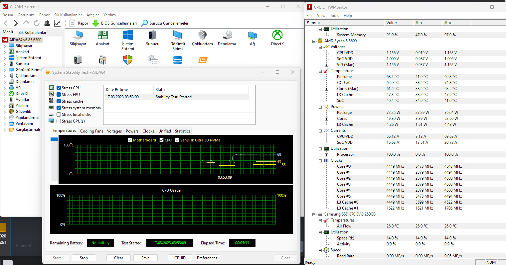Open the Sunucu server icon
The width and height of the screenshot is (506, 265).
point(153,35)
